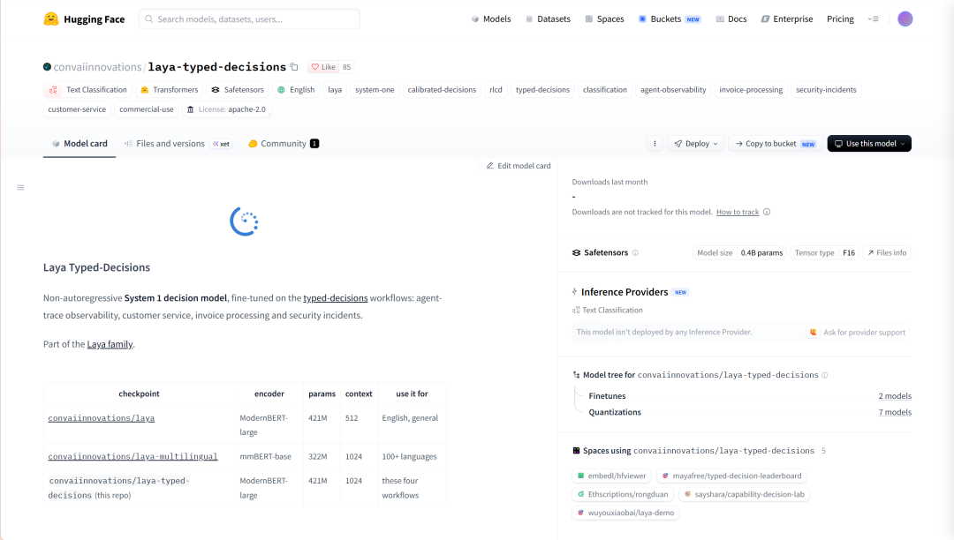
Task: Select the calibrated-decisions tag
Action: pyautogui.click(x=442, y=90)
